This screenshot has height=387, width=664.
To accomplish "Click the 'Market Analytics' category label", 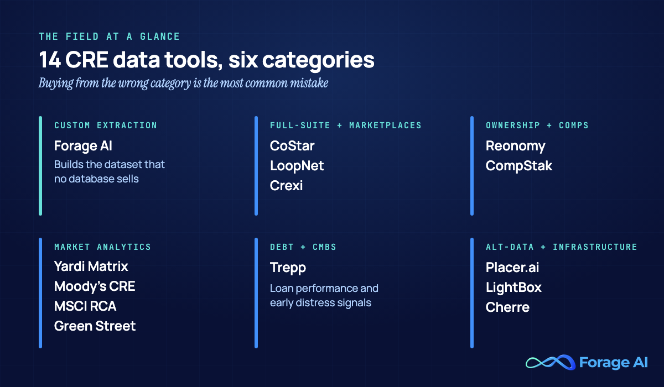I will coord(102,247).
